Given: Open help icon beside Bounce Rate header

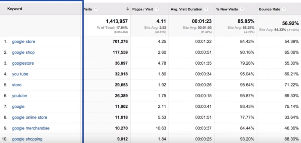Looking at the screenshot, I should coord(284,9).
